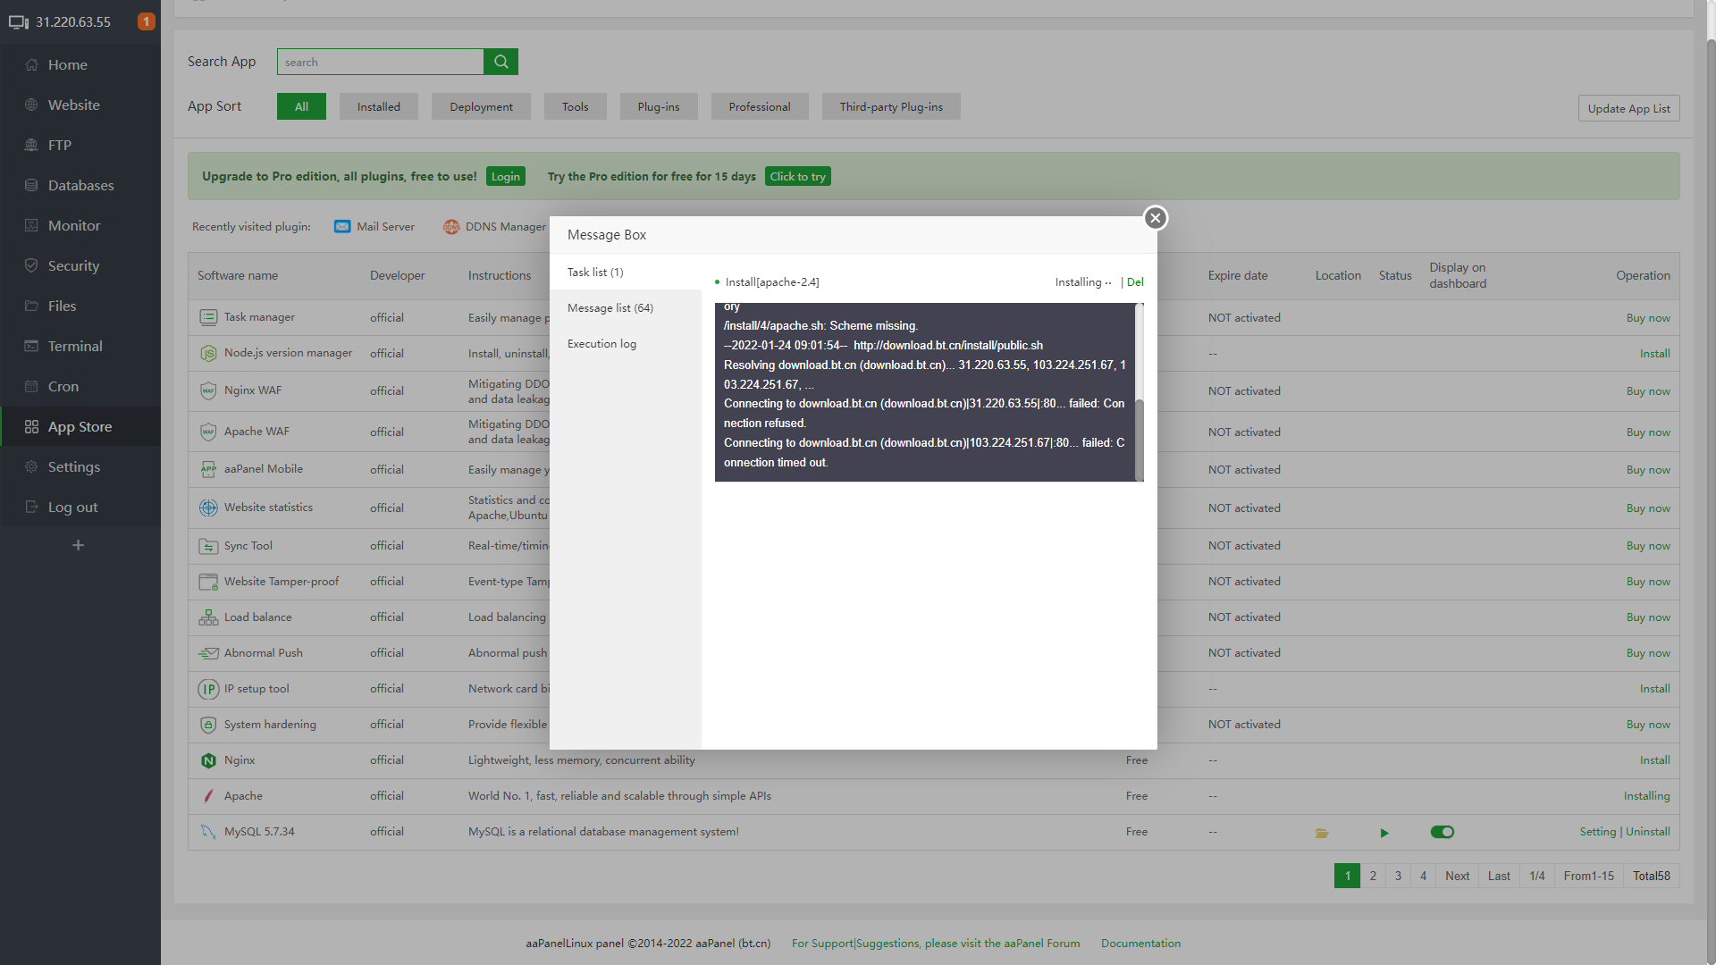Image resolution: width=1716 pixels, height=965 pixels.
Task: Click the search magnifier button
Action: [500, 62]
